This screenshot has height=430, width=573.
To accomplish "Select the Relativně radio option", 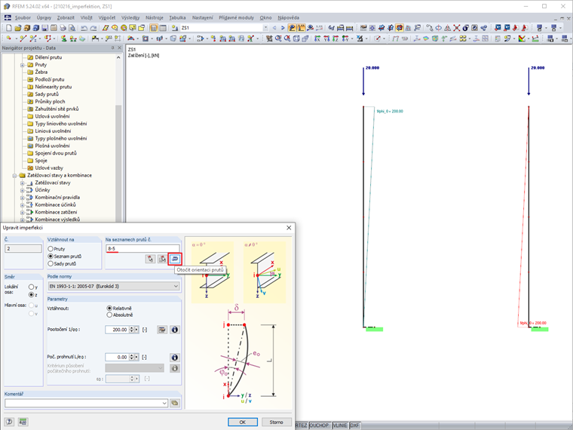I will click(x=109, y=309).
